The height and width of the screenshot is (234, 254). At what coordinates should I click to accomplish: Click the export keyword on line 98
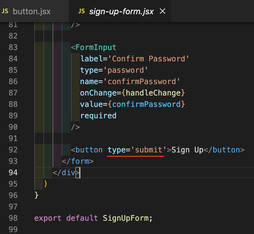pos(48,218)
